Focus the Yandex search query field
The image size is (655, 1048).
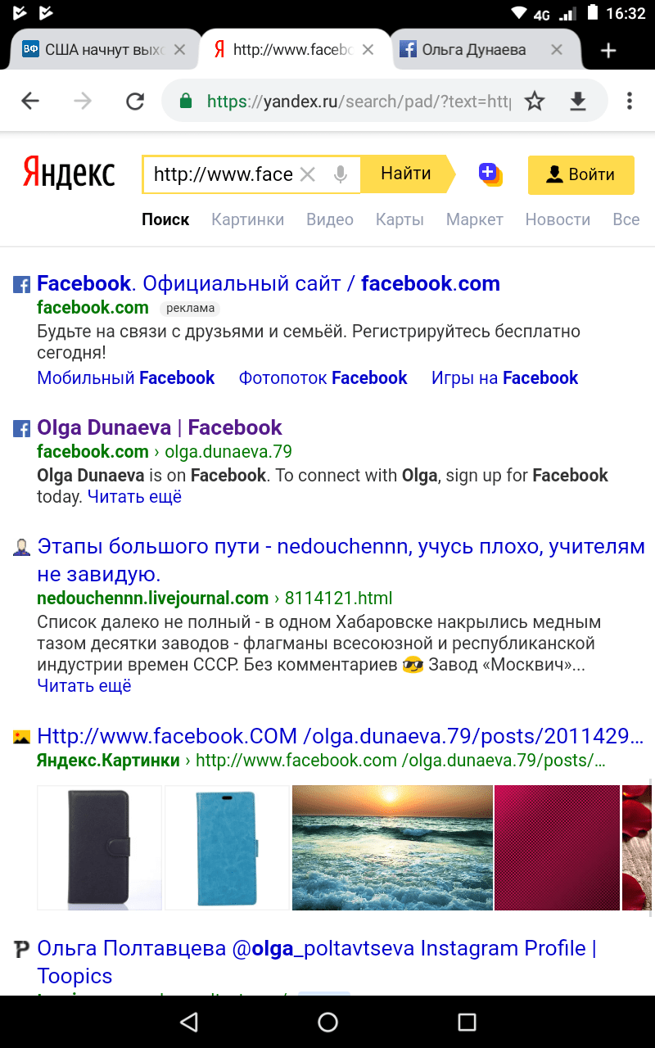point(223,174)
